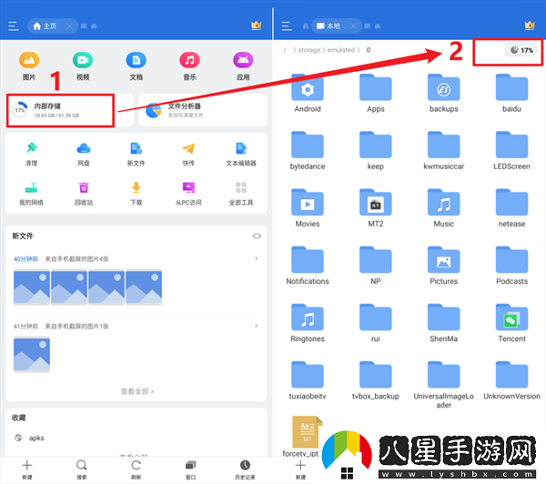Open the baidu folder
Viewport: 546px width, 484px height.
pos(511,94)
